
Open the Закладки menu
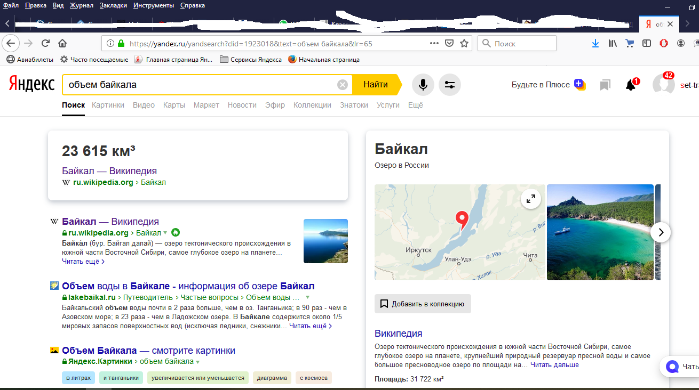coord(113,5)
